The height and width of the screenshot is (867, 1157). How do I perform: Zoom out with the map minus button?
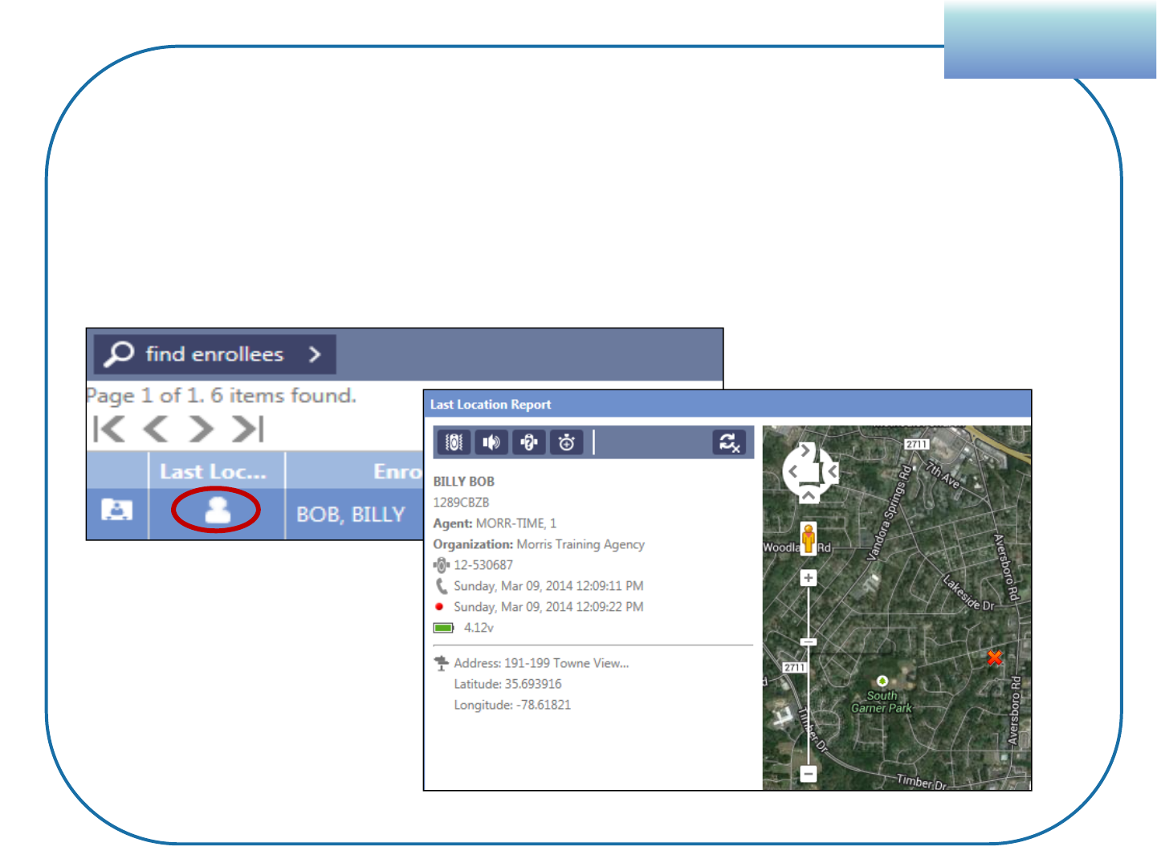(x=809, y=774)
